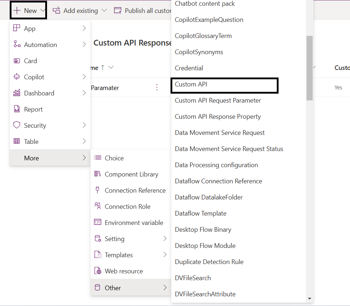This screenshot has height=306, width=350.
Task: Expand the Table submenu arrow
Action: (x=84, y=141)
